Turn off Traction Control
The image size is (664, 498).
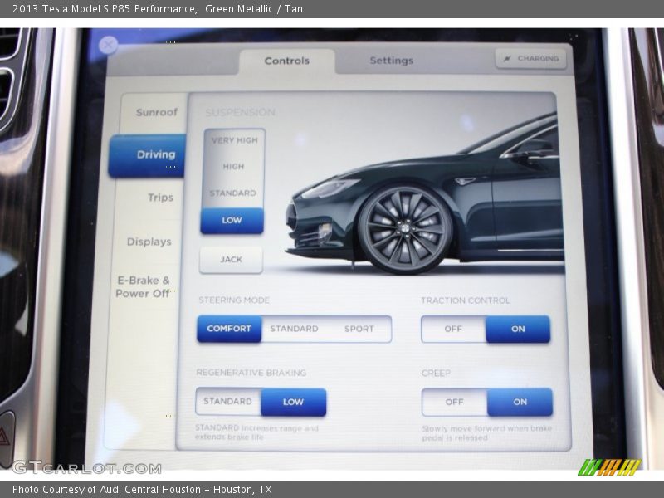tap(454, 330)
